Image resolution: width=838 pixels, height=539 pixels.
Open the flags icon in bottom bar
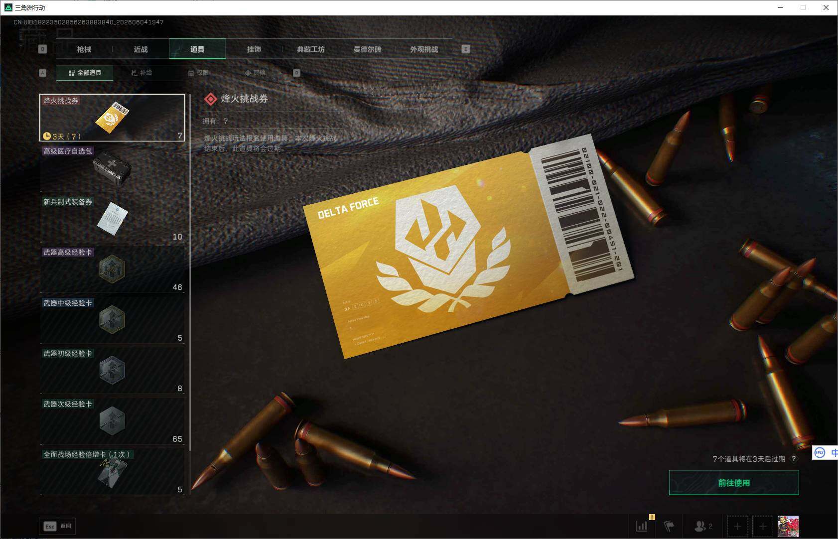tap(669, 526)
